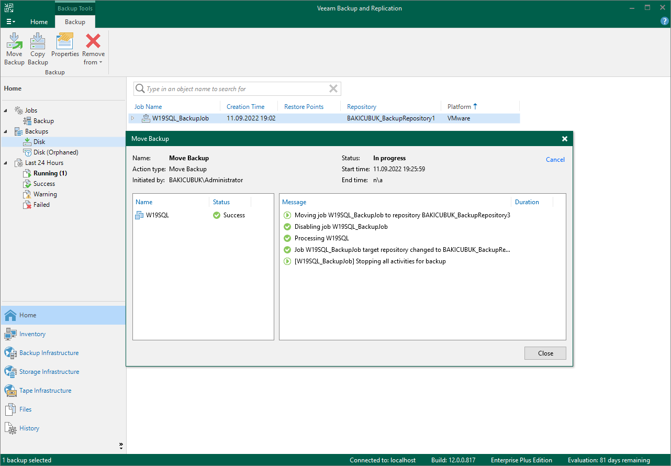Select the Backup ribbon tab
The width and height of the screenshot is (671, 466).
tap(75, 22)
